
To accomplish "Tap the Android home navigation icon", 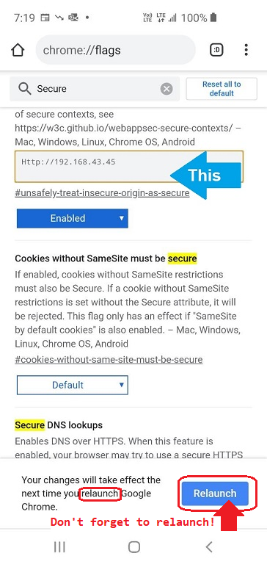I will pyautogui.click(x=134, y=547).
